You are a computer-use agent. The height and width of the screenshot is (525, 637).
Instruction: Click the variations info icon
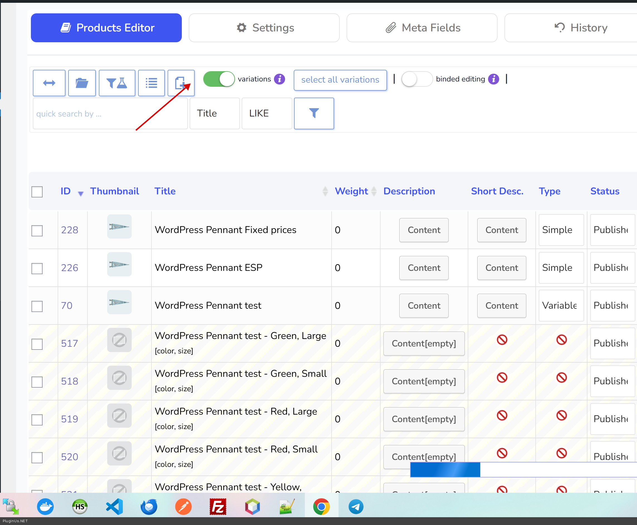pyautogui.click(x=280, y=79)
